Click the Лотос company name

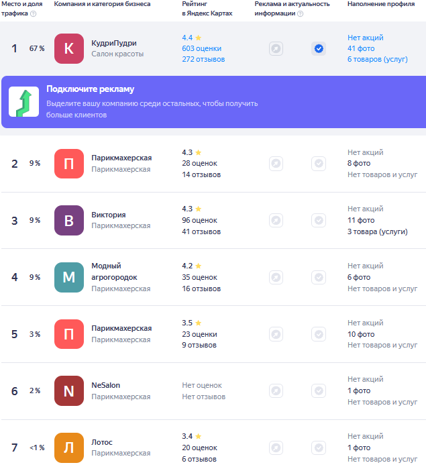point(102,442)
